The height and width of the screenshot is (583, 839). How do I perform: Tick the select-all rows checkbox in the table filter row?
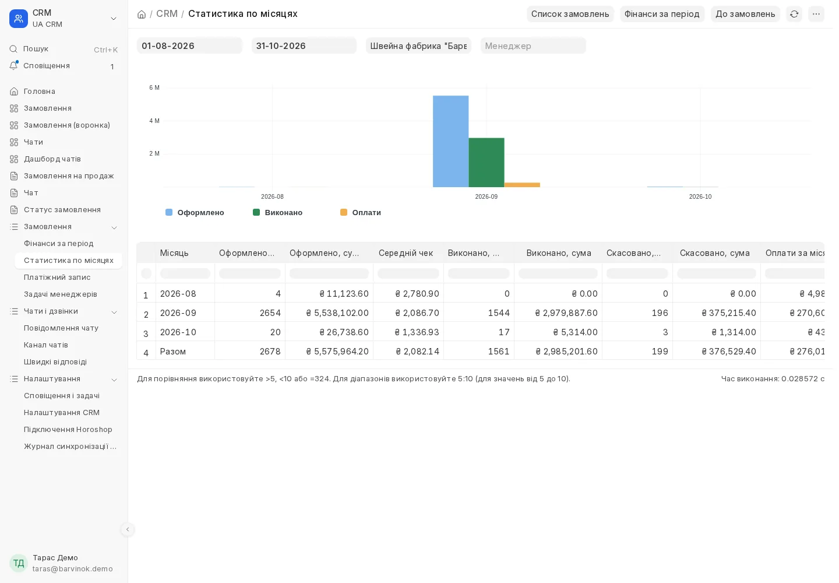pos(146,273)
